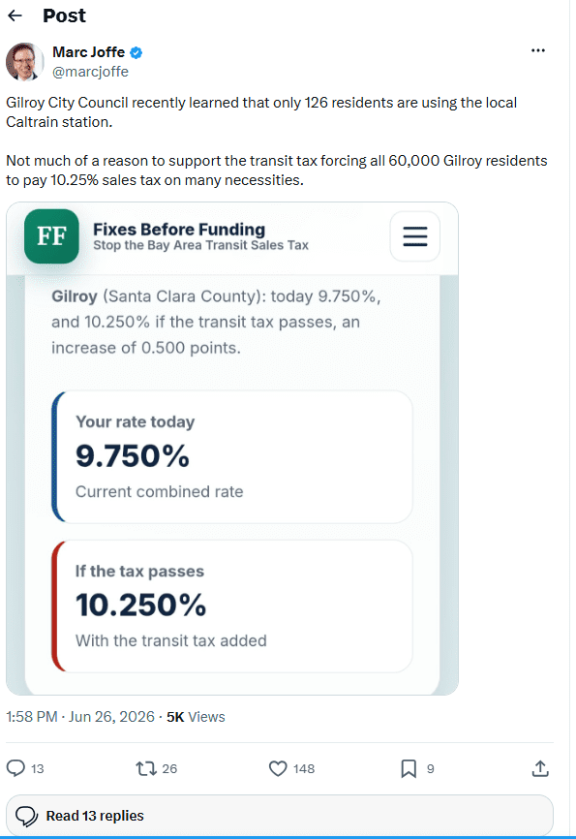Click the Marc Joffe display name
This screenshot has height=839, width=576.
[x=89, y=52]
